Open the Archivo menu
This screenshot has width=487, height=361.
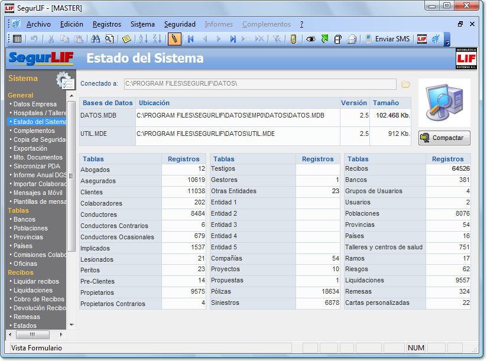(x=38, y=24)
